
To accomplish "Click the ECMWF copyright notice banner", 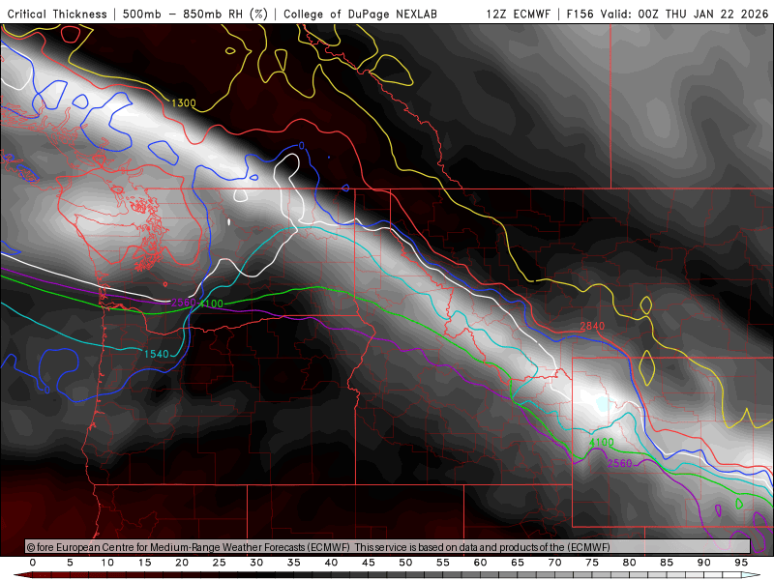I will click(388, 547).
